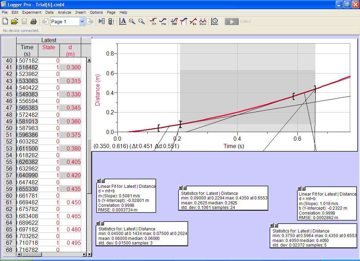Open the Analyze menu
Image resolution: width=360 pixels, height=261 pixels.
click(64, 12)
